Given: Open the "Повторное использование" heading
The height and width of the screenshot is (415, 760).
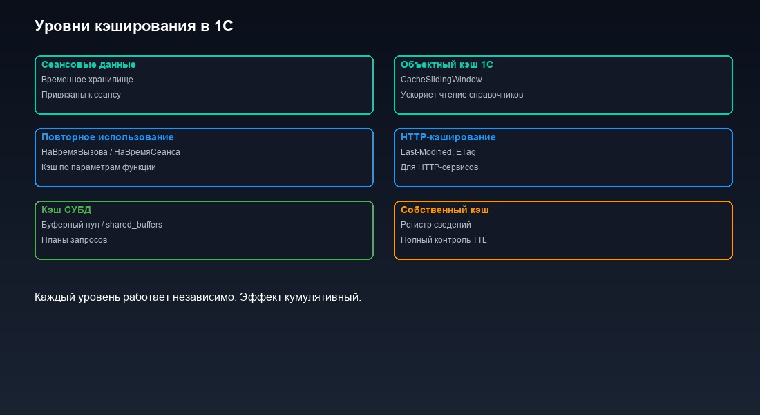Looking at the screenshot, I should point(107,137).
